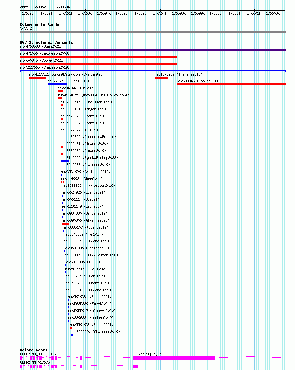Select nsv5890306 (Almarri2020) label
This screenshot has width=295, height=370.
(86, 220)
